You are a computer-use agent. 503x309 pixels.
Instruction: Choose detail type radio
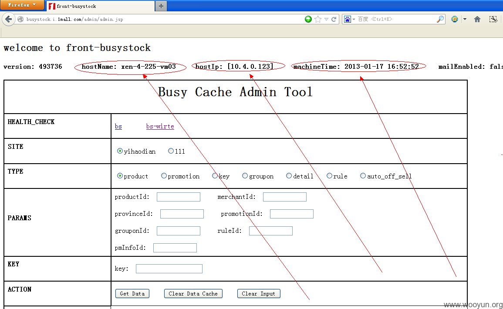click(x=289, y=176)
